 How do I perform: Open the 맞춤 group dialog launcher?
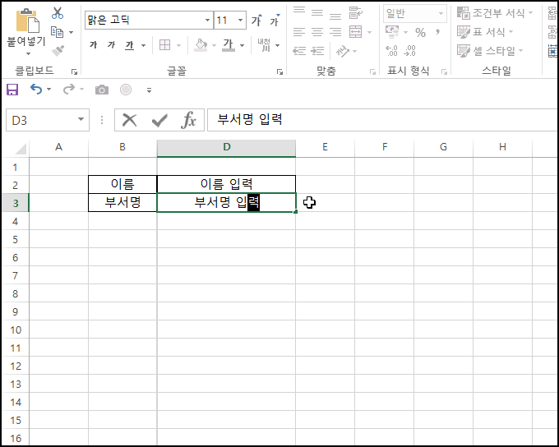372,72
